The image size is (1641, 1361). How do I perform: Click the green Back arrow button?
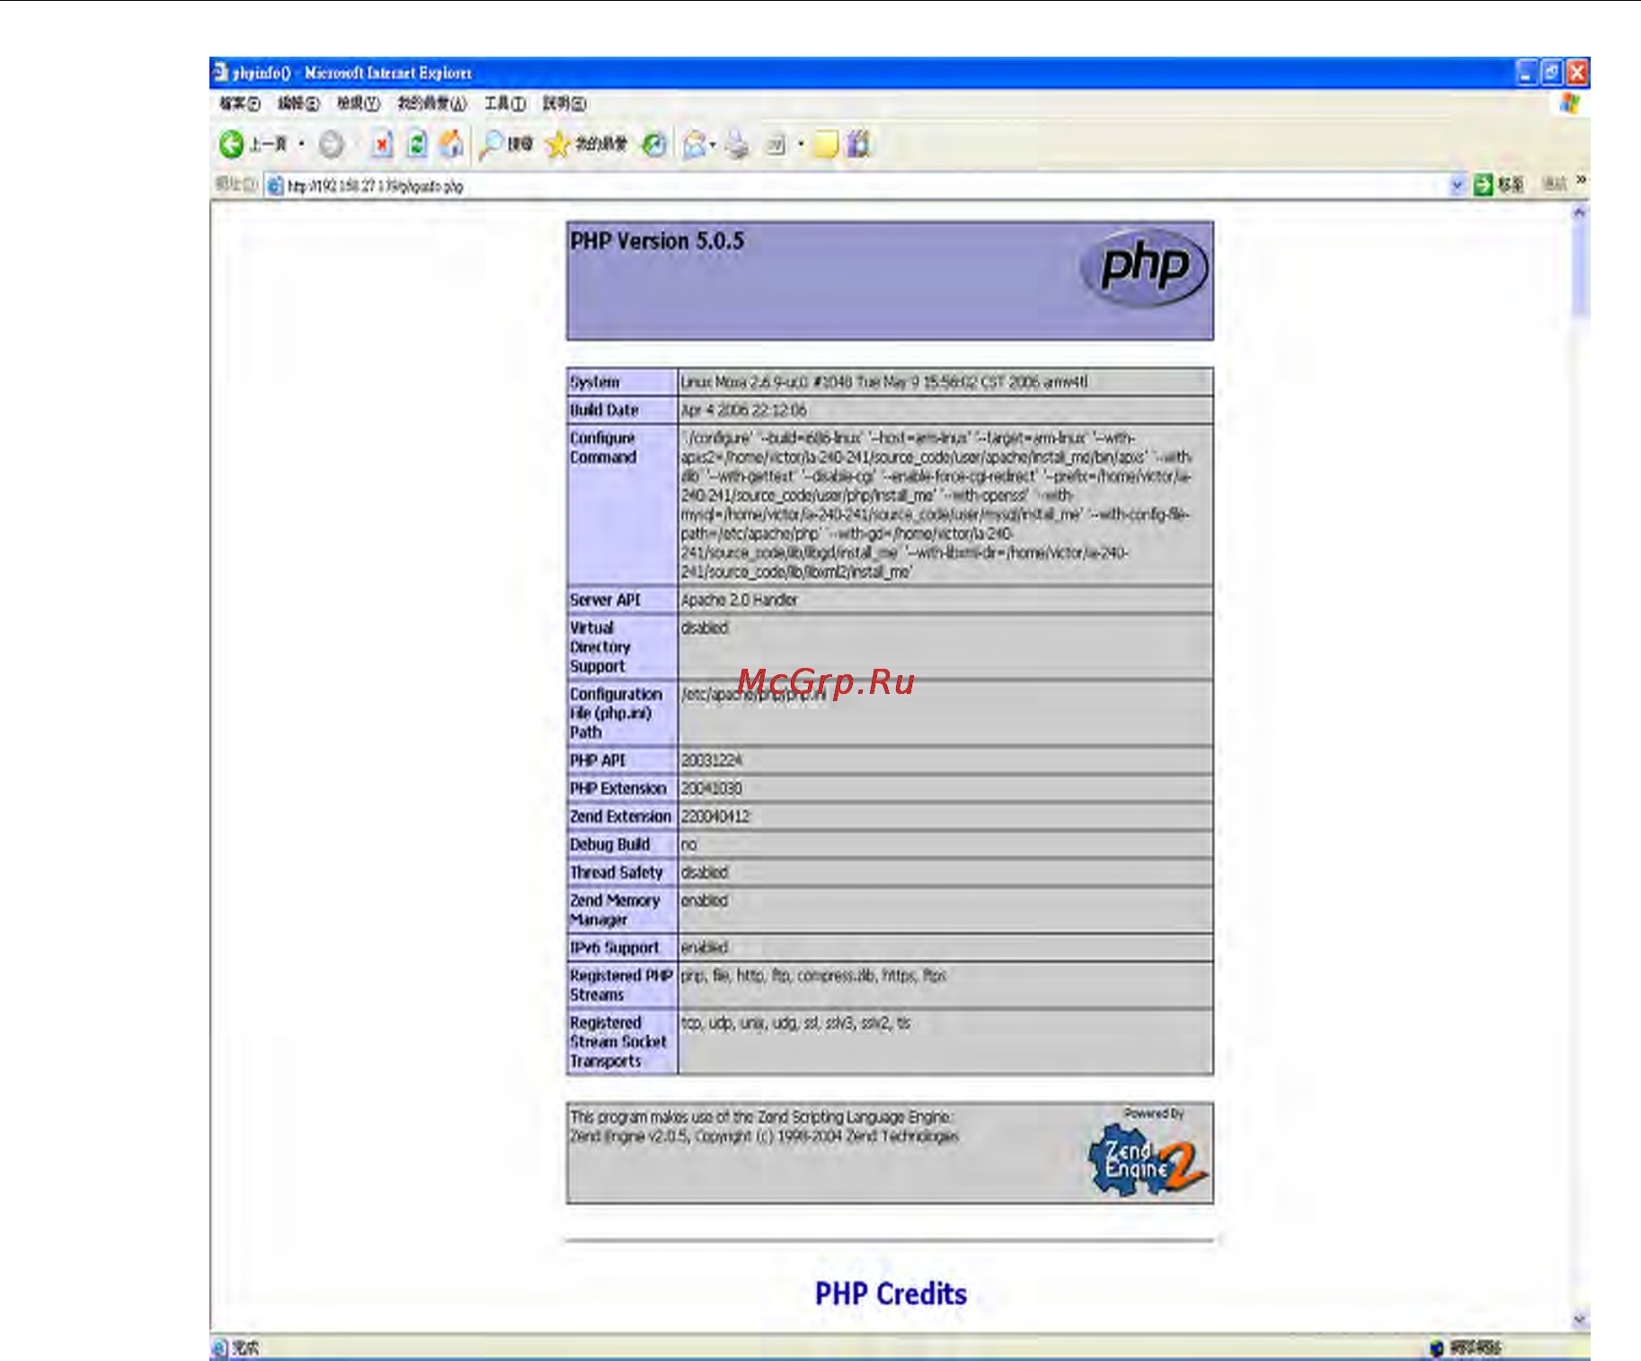[232, 144]
